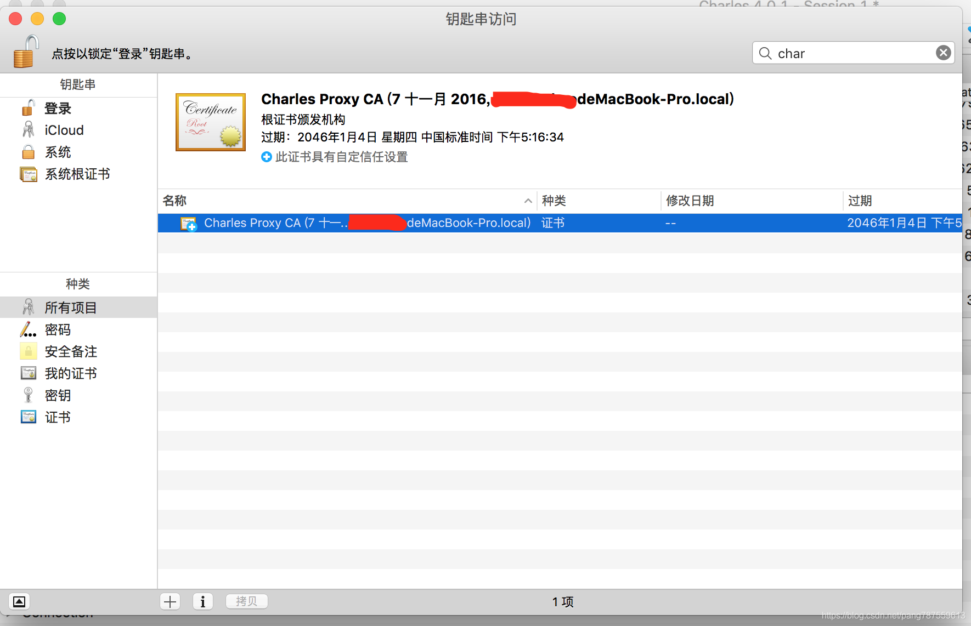The image size is (971, 626).
Task: Select the 我的证书 category
Action: 78,373
